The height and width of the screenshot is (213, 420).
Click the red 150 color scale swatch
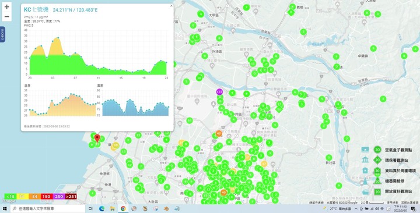tap(46, 197)
